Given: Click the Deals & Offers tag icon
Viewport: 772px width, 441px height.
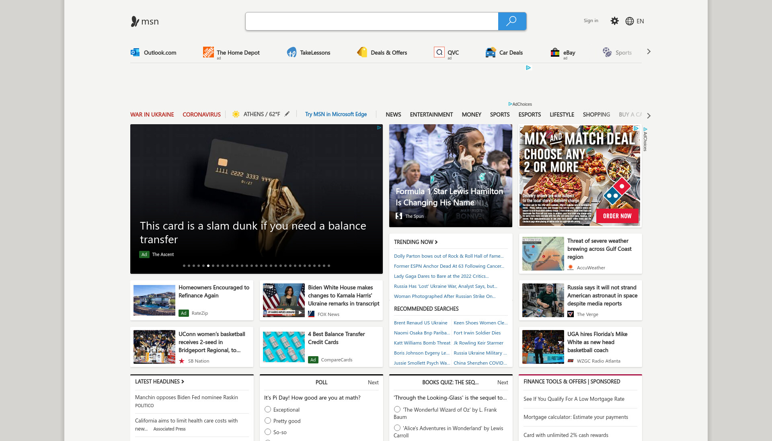Looking at the screenshot, I should pyautogui.click(x=362, y=52).
